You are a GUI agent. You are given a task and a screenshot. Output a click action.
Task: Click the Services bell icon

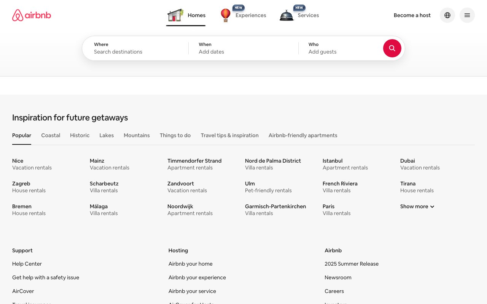point(286,16)
